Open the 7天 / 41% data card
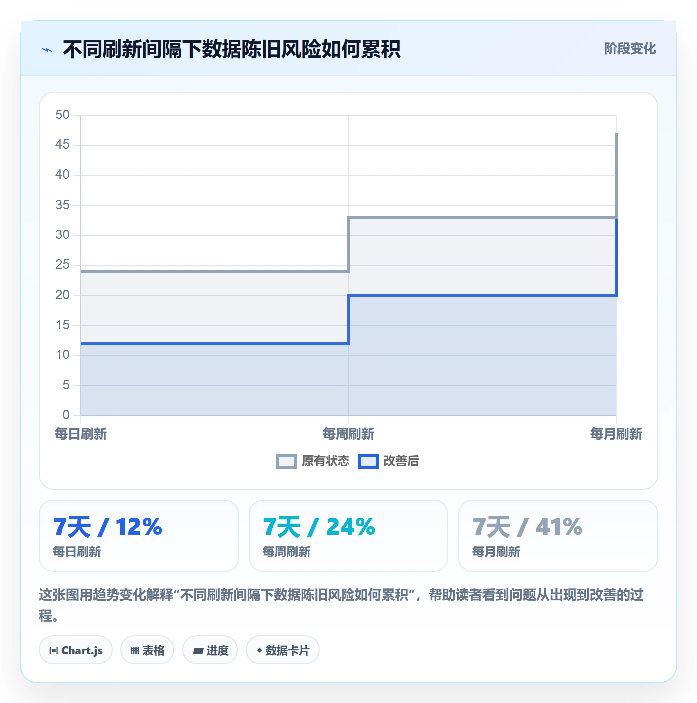697x703 pixels. (x=558, y=536)
